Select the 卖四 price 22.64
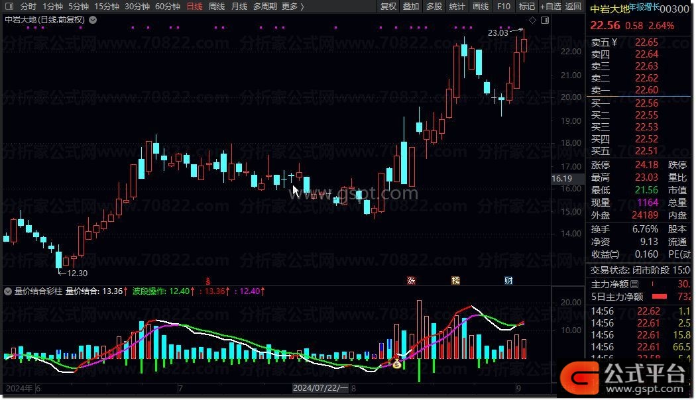696x400 pixels. coord(646,54)
